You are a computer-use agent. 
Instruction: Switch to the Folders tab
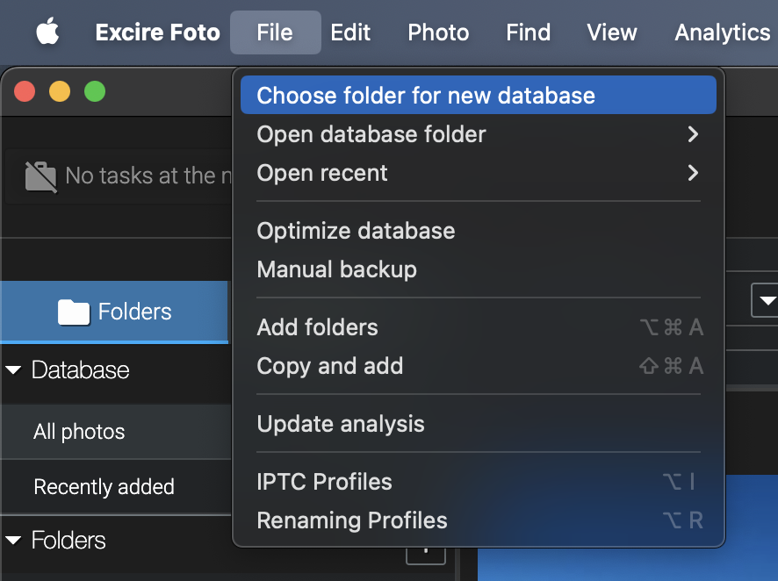click(x=114, y=312)
